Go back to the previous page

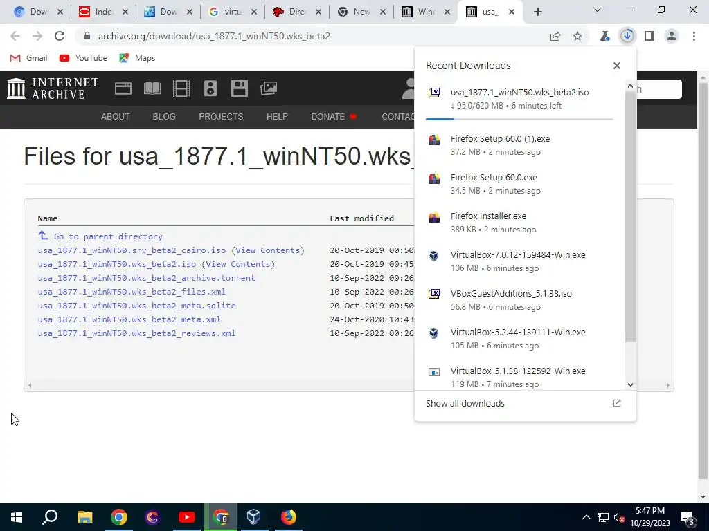coord(15,36)
